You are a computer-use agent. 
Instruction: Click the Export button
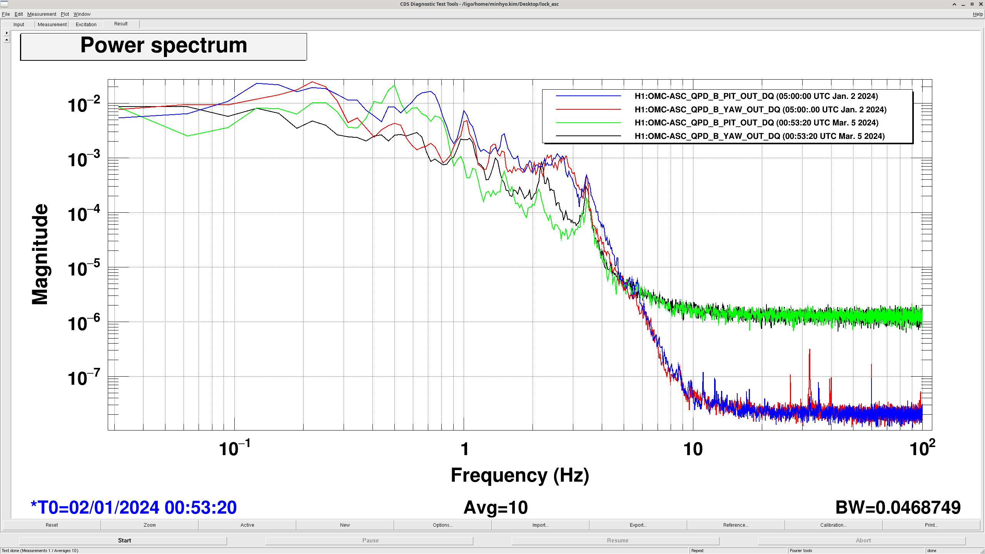pyautogui.click(x=638, y=525)
